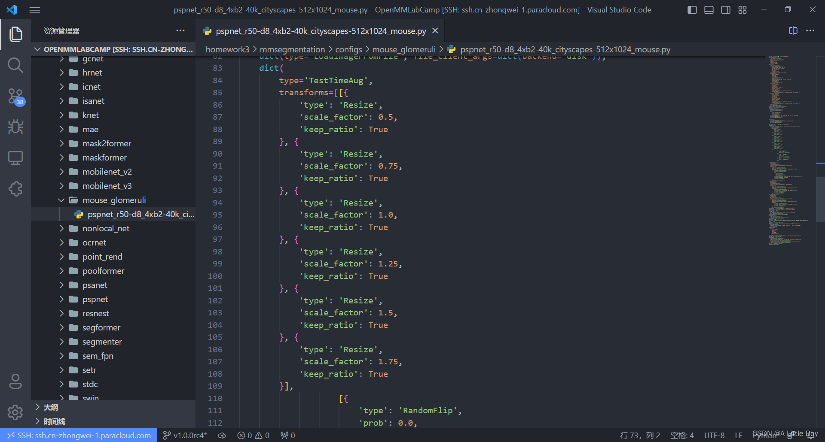Select the pspnet folder
This screenshot has width=825, height=442.
pyautogui.click(x=113, y=299)
